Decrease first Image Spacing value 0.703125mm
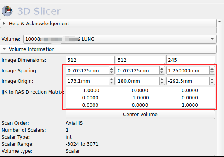Screen dimensions: 224x157 tap(111, 72)
